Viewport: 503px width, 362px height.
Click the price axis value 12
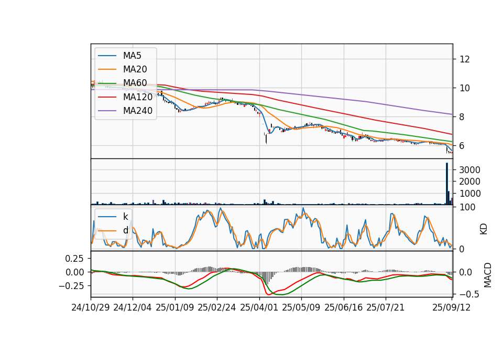pos(465,59)
